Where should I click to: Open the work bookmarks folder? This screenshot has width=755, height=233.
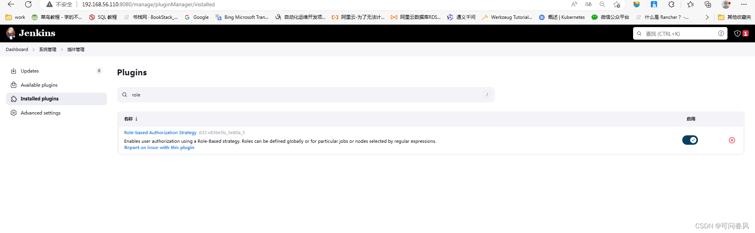click(x=15, y=17)
